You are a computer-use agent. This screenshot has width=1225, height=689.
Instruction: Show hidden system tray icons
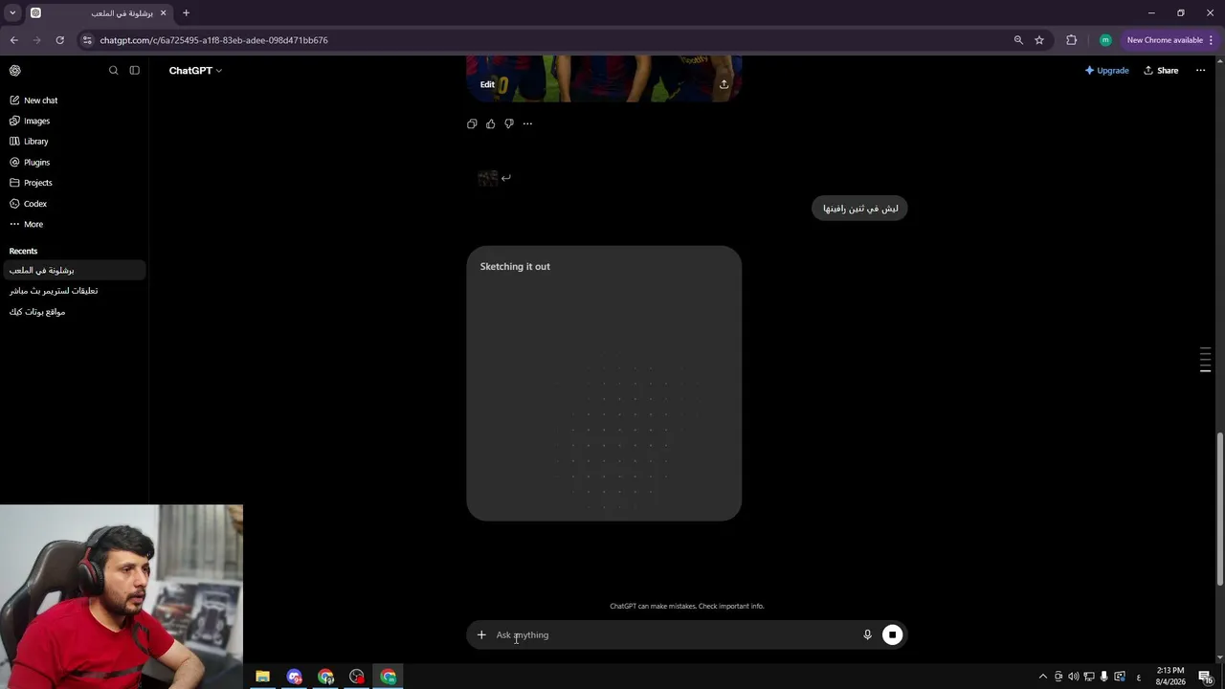coord(1042,677)
